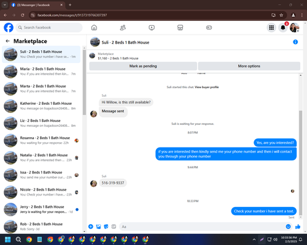Open the Rob 2 Beds 1 Bath House chat

pos(41,226)
